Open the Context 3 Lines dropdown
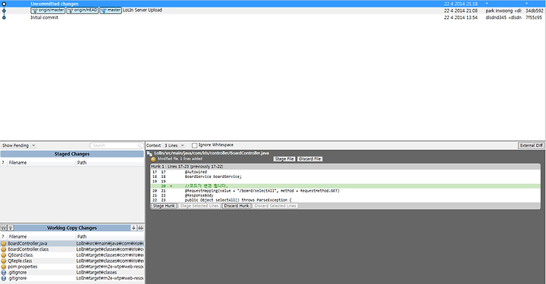Image resolution: width=546 pixels, height=284 pixels. 174,145
